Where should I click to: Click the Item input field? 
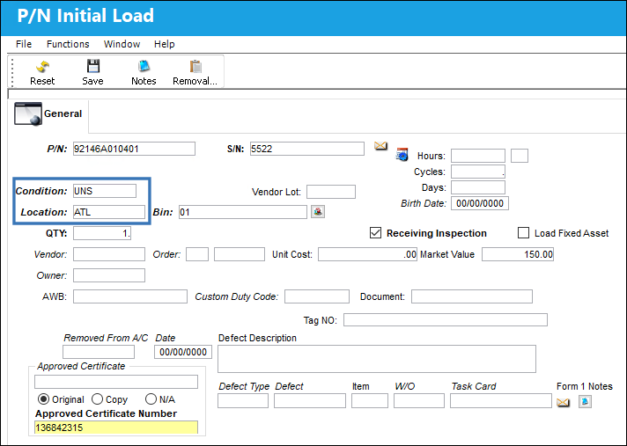click(x=370, y=401)
